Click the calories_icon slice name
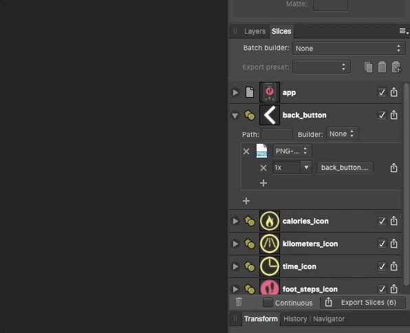This screenshot has height=333, width=410. (x=305, y=221)
